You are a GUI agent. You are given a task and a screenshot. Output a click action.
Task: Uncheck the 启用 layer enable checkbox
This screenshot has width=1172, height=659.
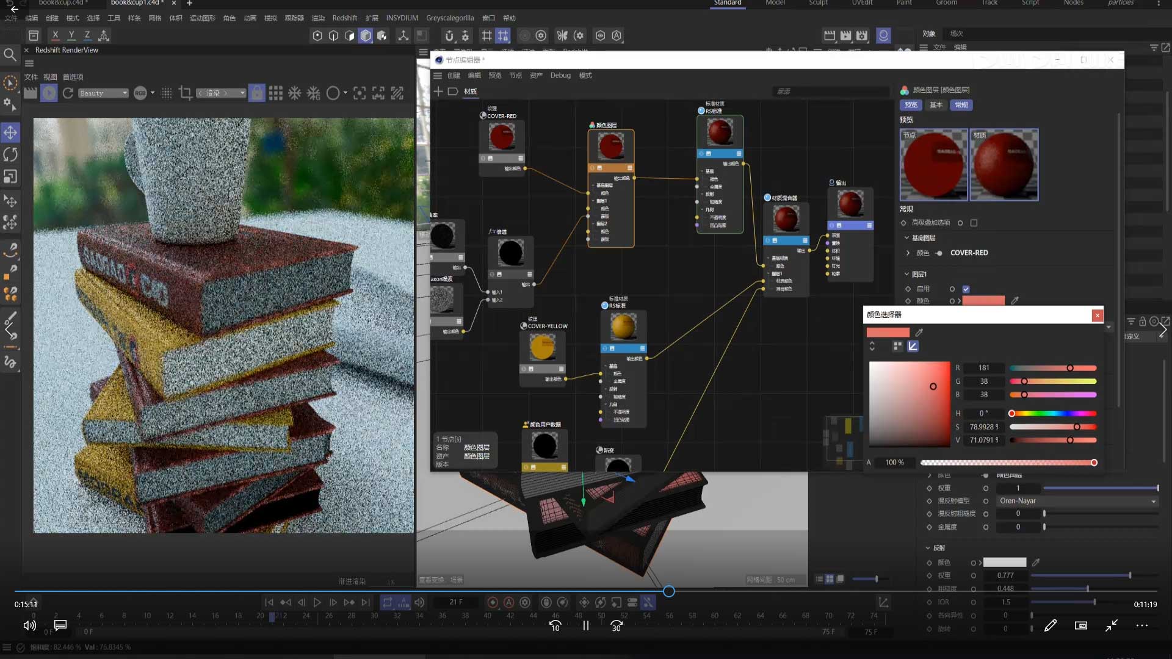coord(966,289)
